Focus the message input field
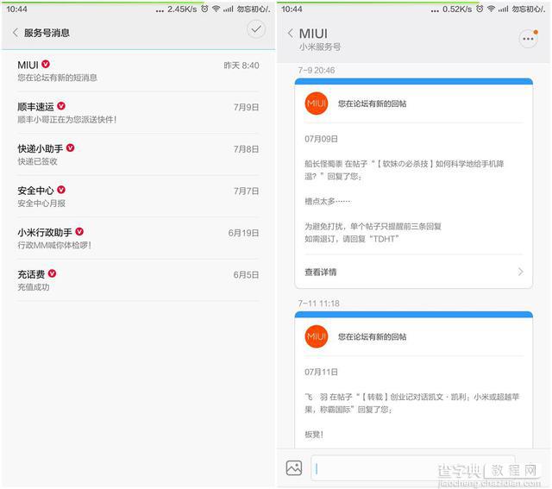This screenshot has height=489, width=552. 412,468
